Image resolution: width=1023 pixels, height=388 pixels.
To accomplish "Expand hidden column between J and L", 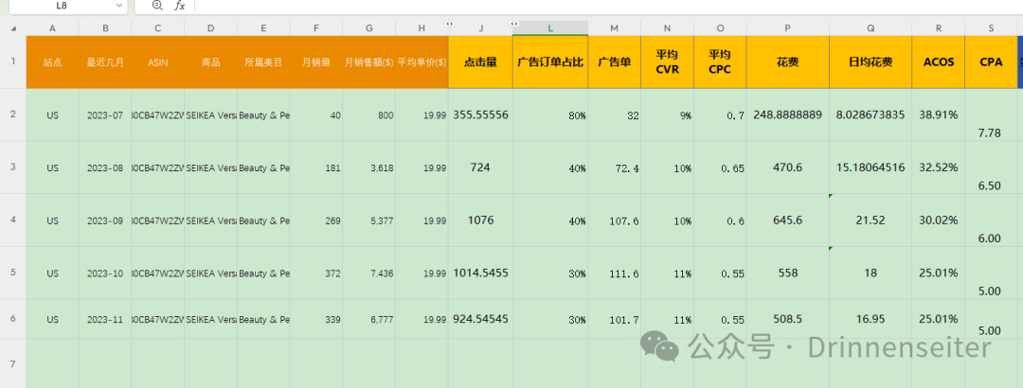I will click(514, 24).
